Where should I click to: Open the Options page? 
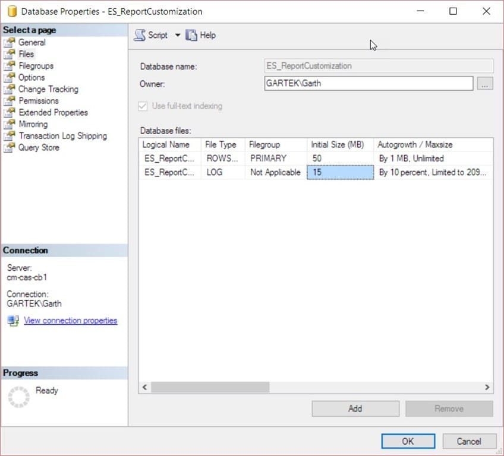coord(31,77)
